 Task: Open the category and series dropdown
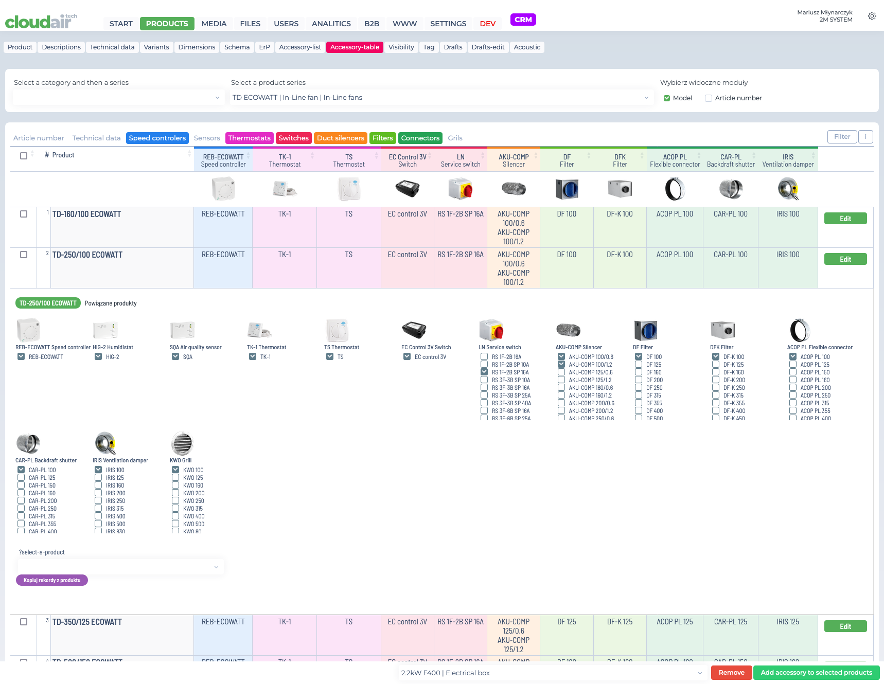(x=118, y=97)
